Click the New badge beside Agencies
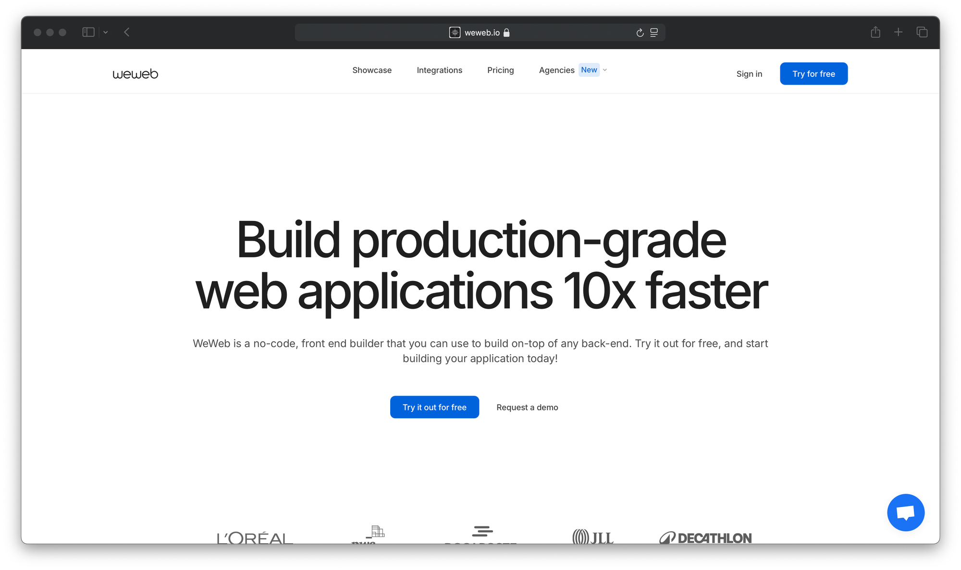The height and width of the screenshot is (570, 961). [x=589, y=70]
